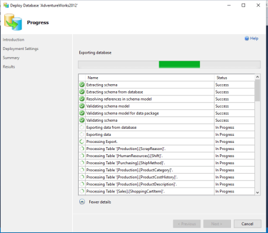The height and width of the screenshot is (233, 268).
Task: Click success icon beside Validating schema
Action: (82, 120)
